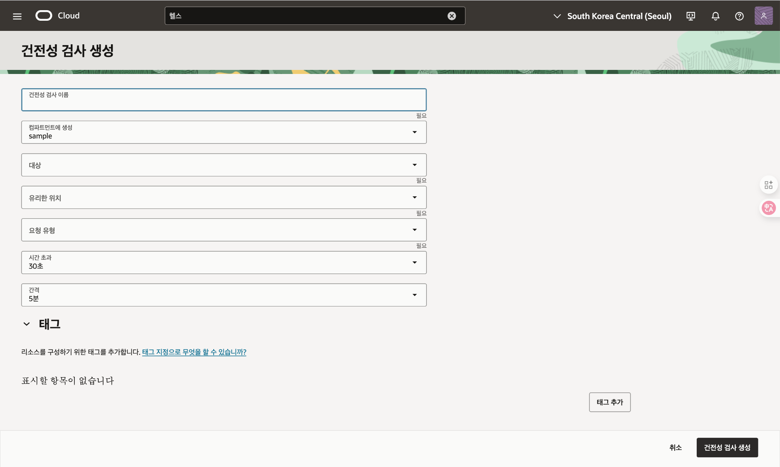Clear the search field text
Image resolution: width=780 pixels, height=467 pixels.
451,16
